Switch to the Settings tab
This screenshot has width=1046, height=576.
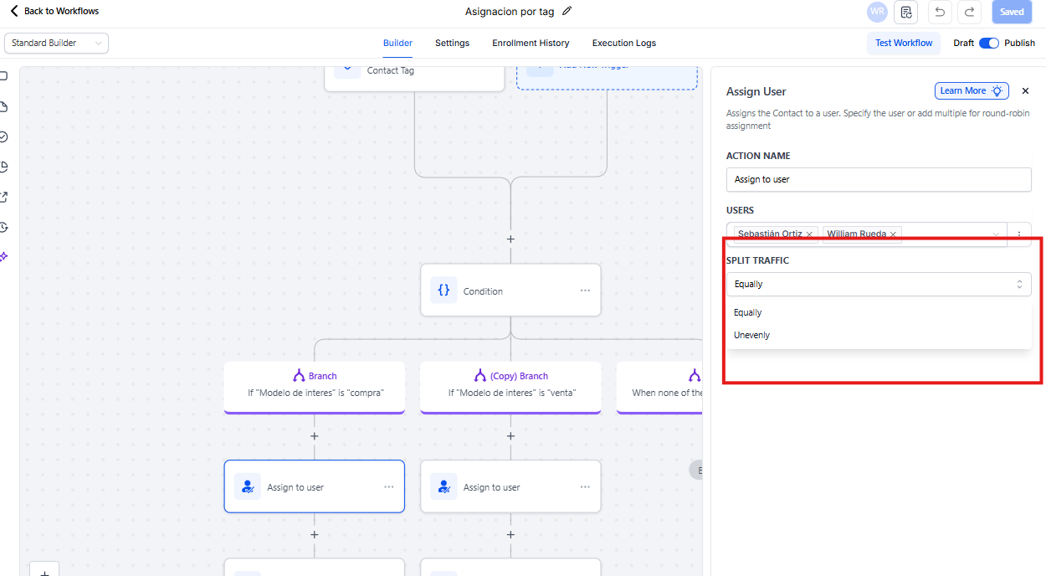coord(452,43)
